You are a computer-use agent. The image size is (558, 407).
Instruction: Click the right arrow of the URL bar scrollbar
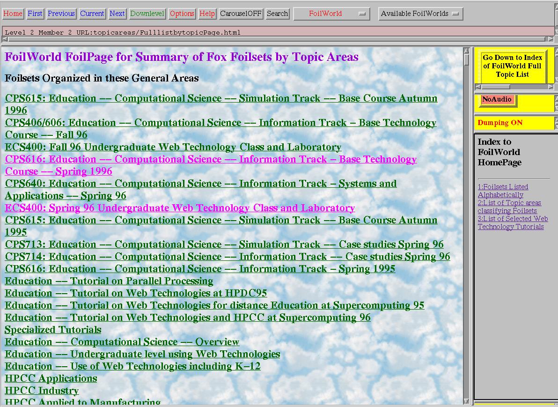551,39
